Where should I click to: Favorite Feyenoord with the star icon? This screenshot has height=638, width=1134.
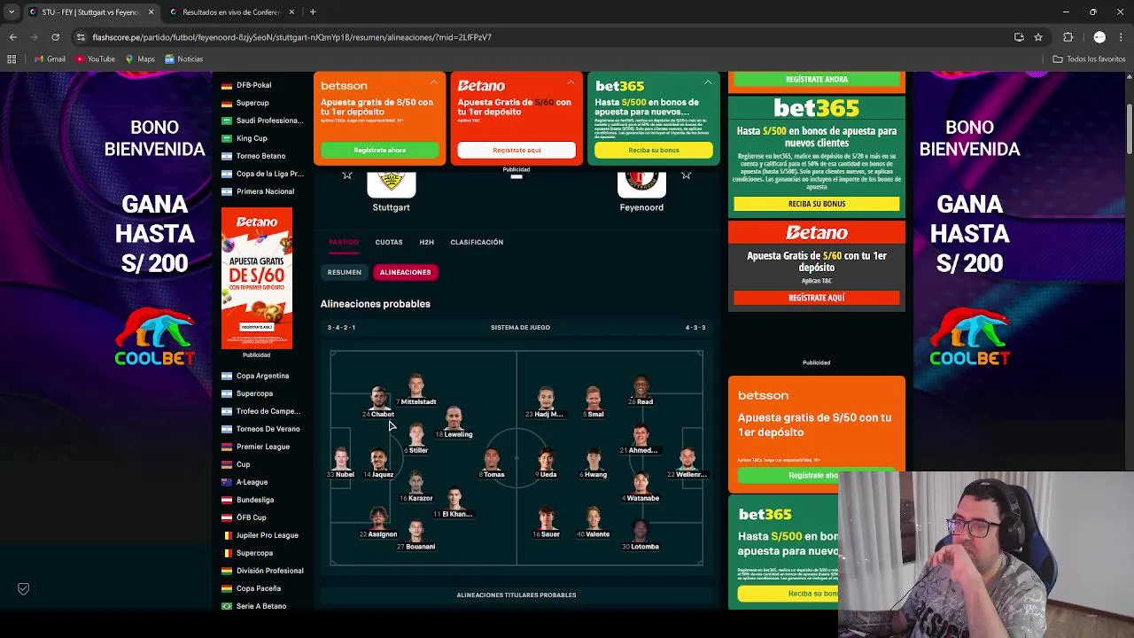coord(686,175)
